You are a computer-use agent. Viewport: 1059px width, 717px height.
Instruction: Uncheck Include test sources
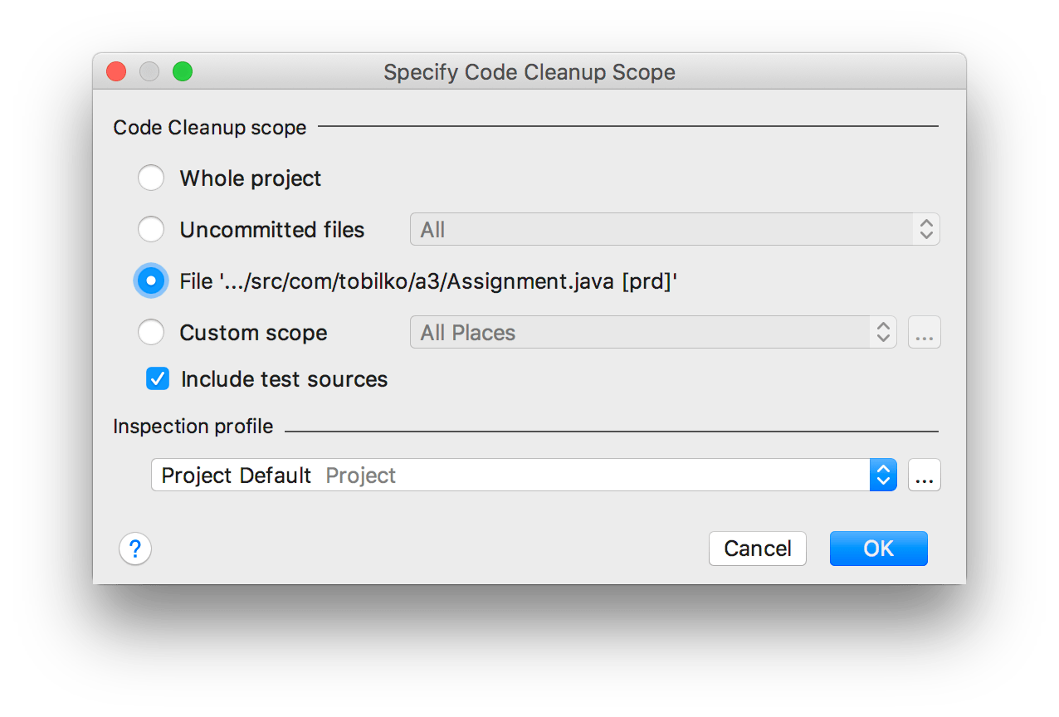157,378
